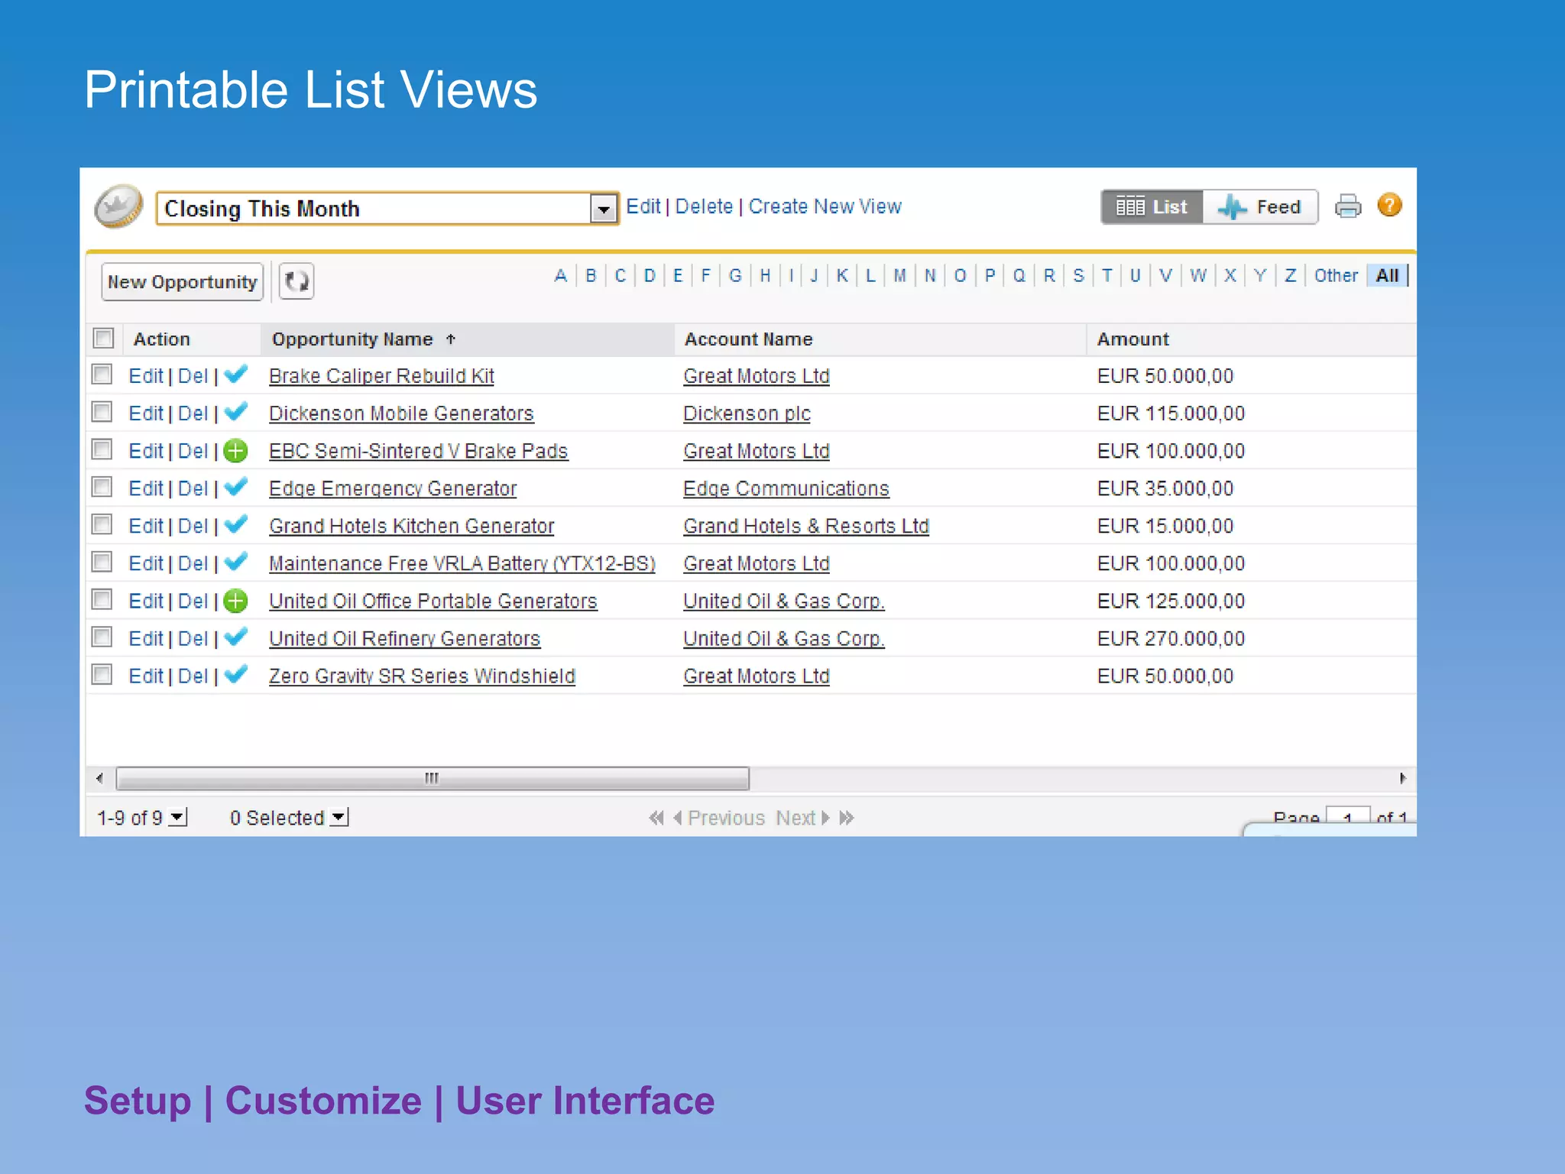
Task: Click Del for Zero Gravity SR Series Windshield
Action: click(193, 676)
